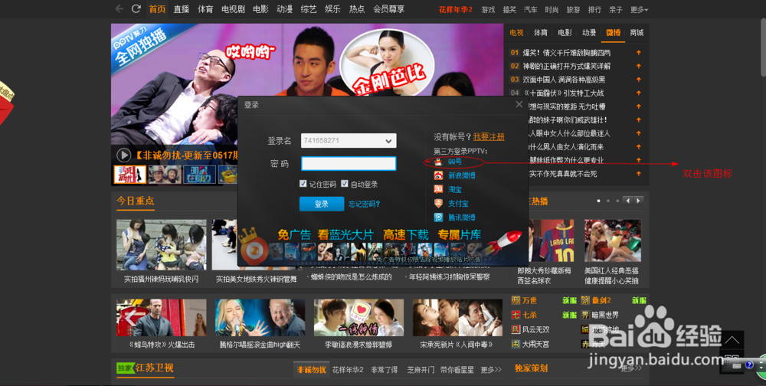Open the 直播 navigation tab
The image size is (766, 386).
(x=182, y=8)
